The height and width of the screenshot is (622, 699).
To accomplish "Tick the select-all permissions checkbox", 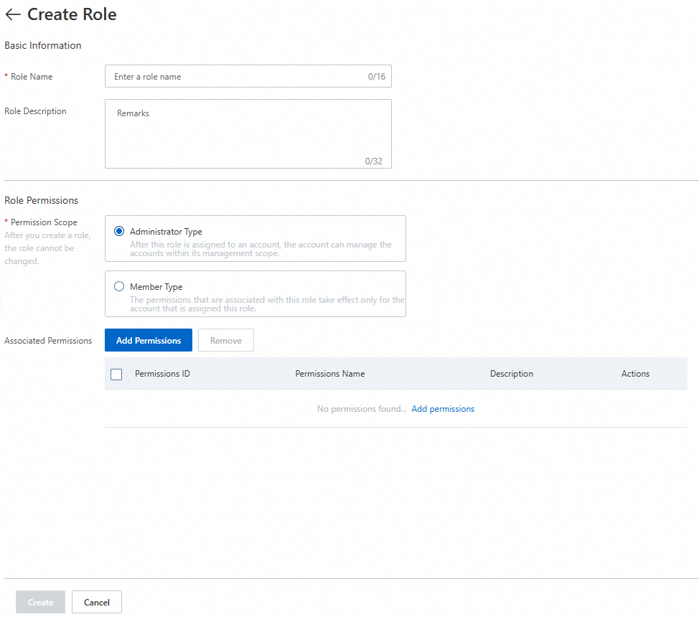I will tap(116, 374).
